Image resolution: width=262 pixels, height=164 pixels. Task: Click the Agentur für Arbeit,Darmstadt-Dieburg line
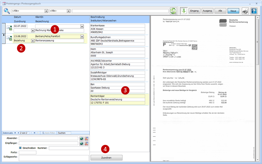(117, 64)
